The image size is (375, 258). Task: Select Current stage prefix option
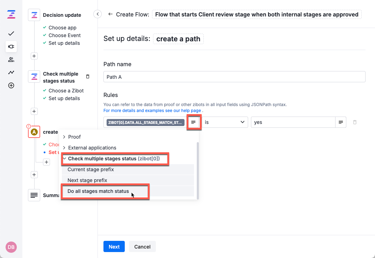[x=91, y=169]
